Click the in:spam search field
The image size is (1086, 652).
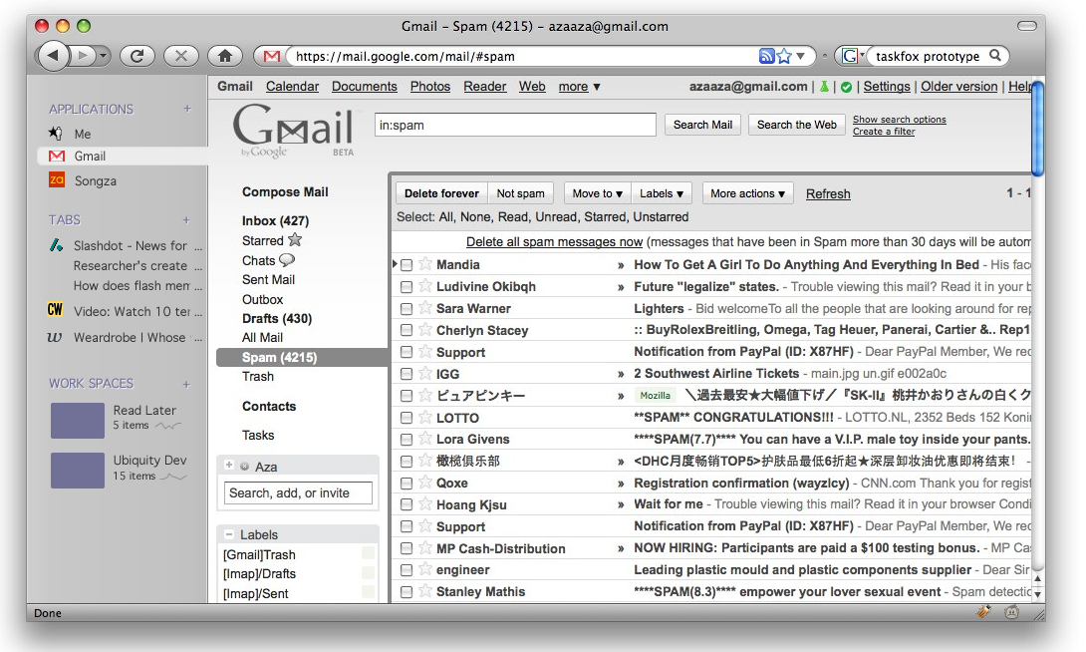515,125
